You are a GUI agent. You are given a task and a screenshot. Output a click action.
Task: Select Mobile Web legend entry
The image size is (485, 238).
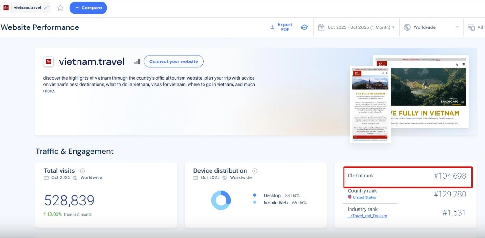(x=275, y=203)
